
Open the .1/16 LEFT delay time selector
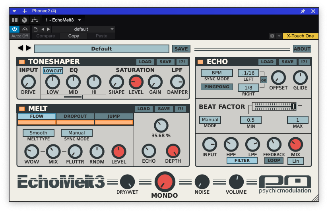click(x=248, y=73)
